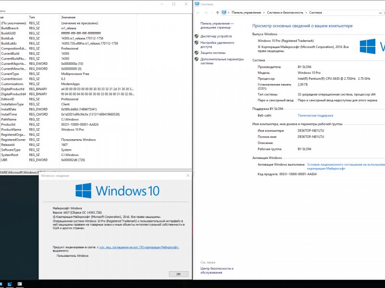
Task: Select EditionID registry value
Action: point(8,99)
